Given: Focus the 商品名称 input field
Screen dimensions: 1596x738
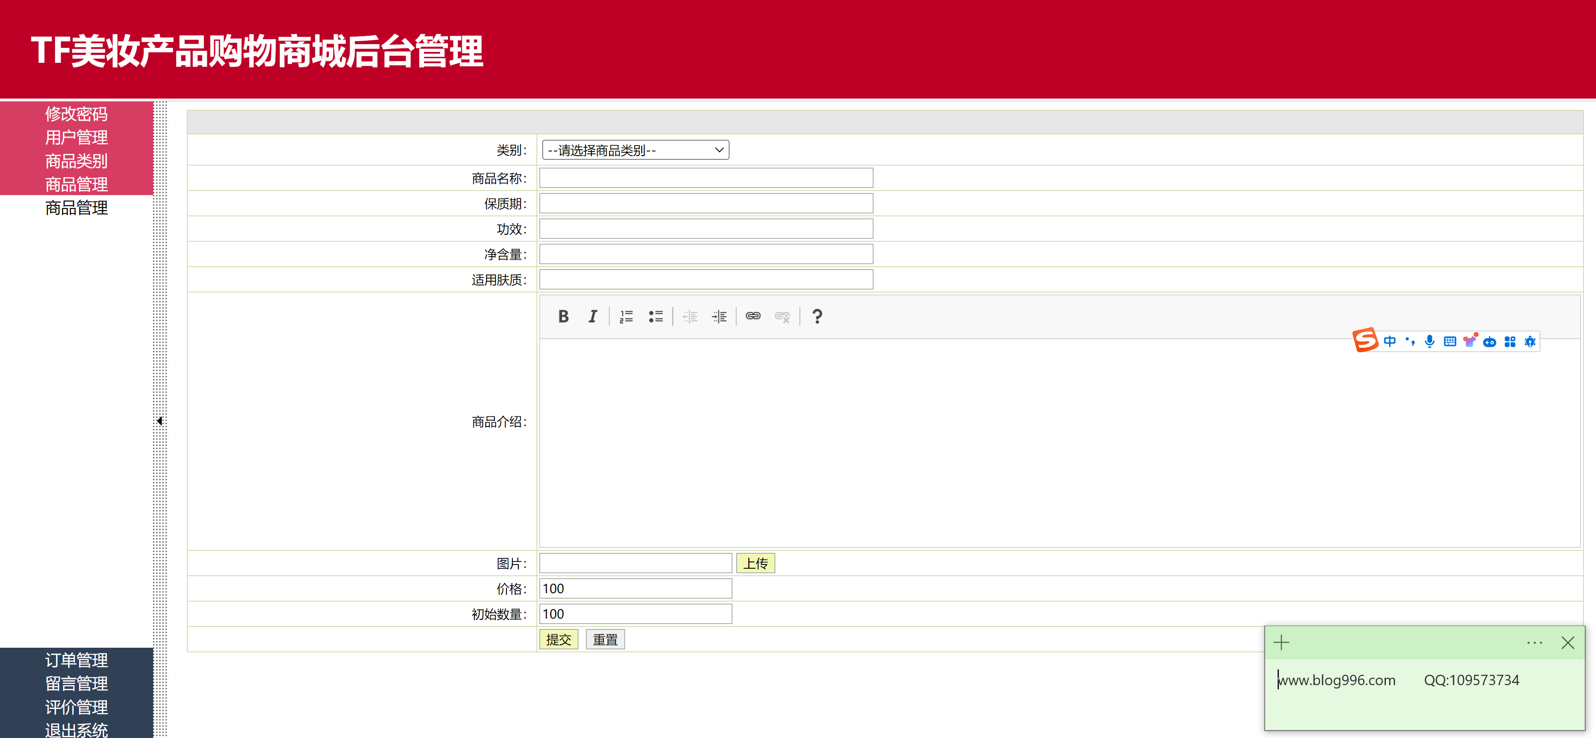Looking at the screenshot, I should pos(706,178).
